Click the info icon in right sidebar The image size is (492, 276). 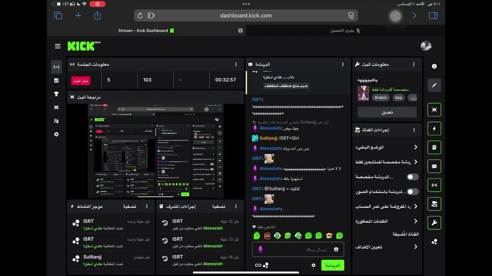[434, 66]
